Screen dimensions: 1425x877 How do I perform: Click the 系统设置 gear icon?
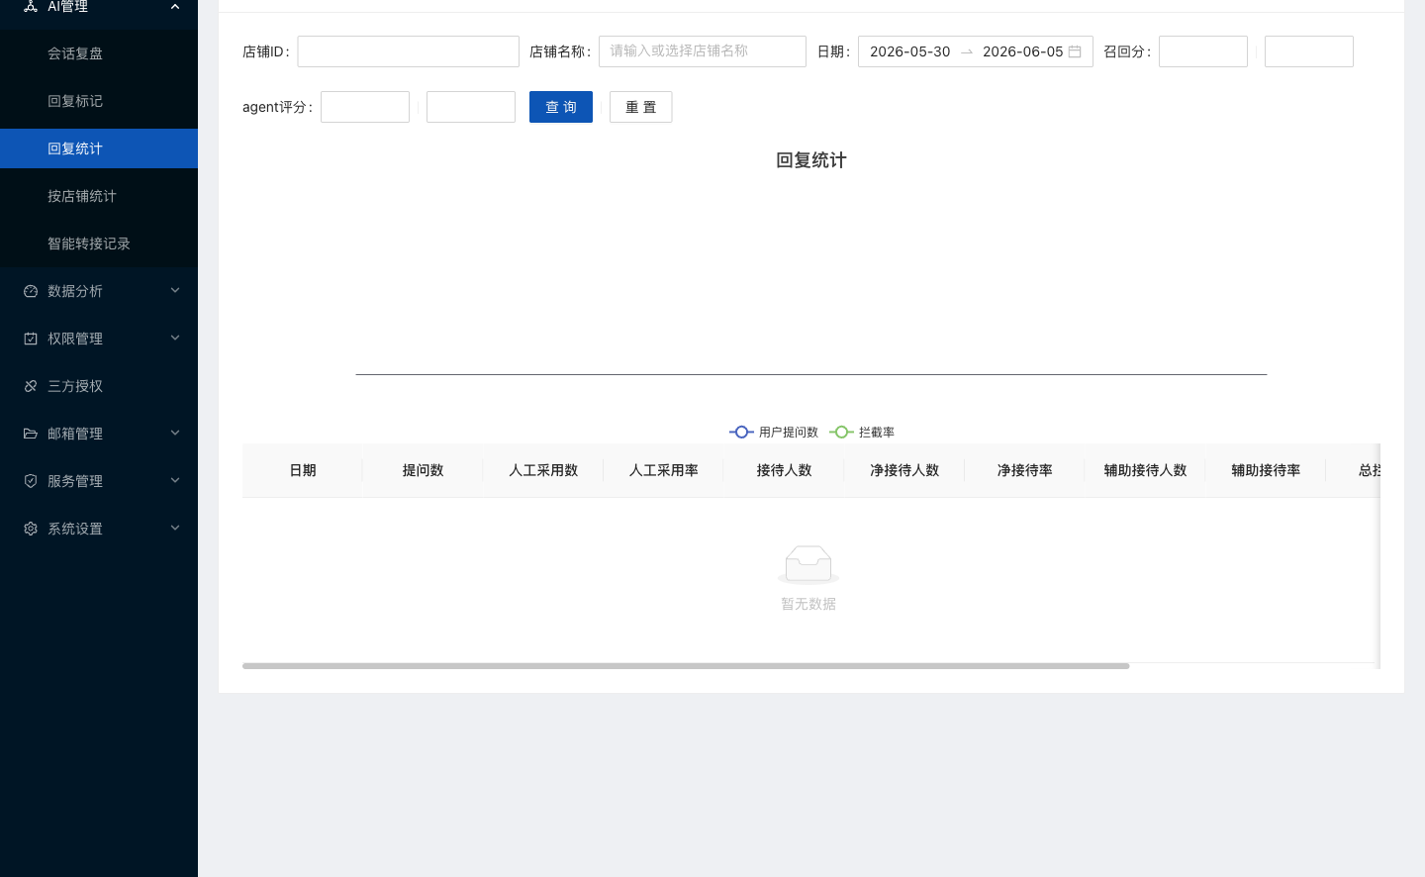31,529
